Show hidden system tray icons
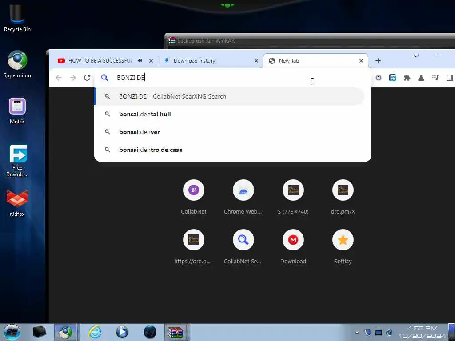 [x=357, y=333]
